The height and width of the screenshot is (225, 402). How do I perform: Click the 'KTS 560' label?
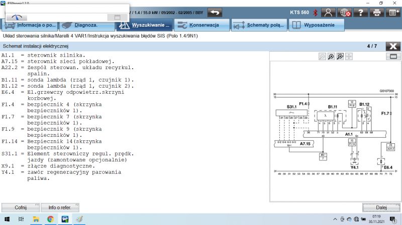click(299, 12)
